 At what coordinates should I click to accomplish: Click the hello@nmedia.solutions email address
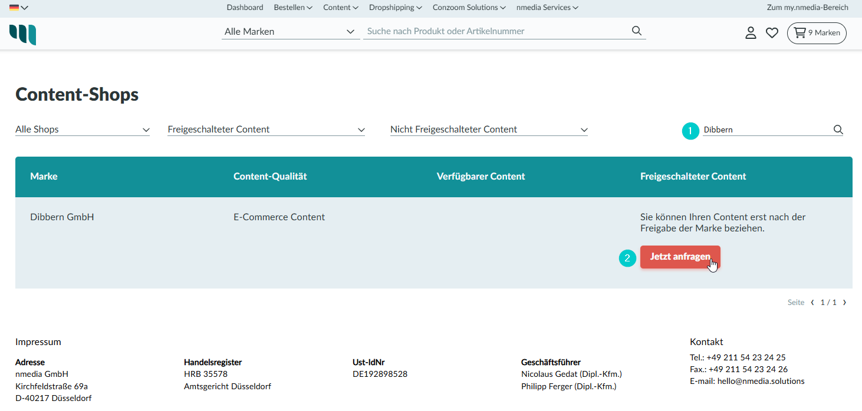pos(761,381)
